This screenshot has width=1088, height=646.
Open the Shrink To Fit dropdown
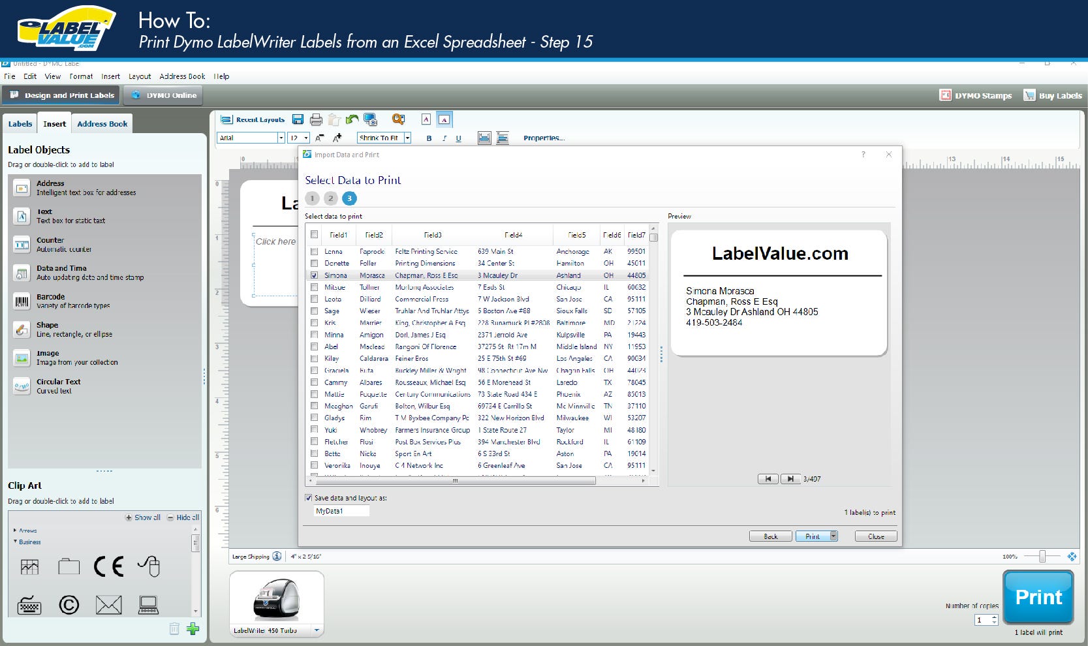(407, 138)
